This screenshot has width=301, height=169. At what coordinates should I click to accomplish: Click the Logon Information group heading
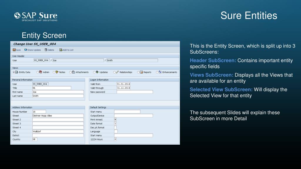pos(99,80)
